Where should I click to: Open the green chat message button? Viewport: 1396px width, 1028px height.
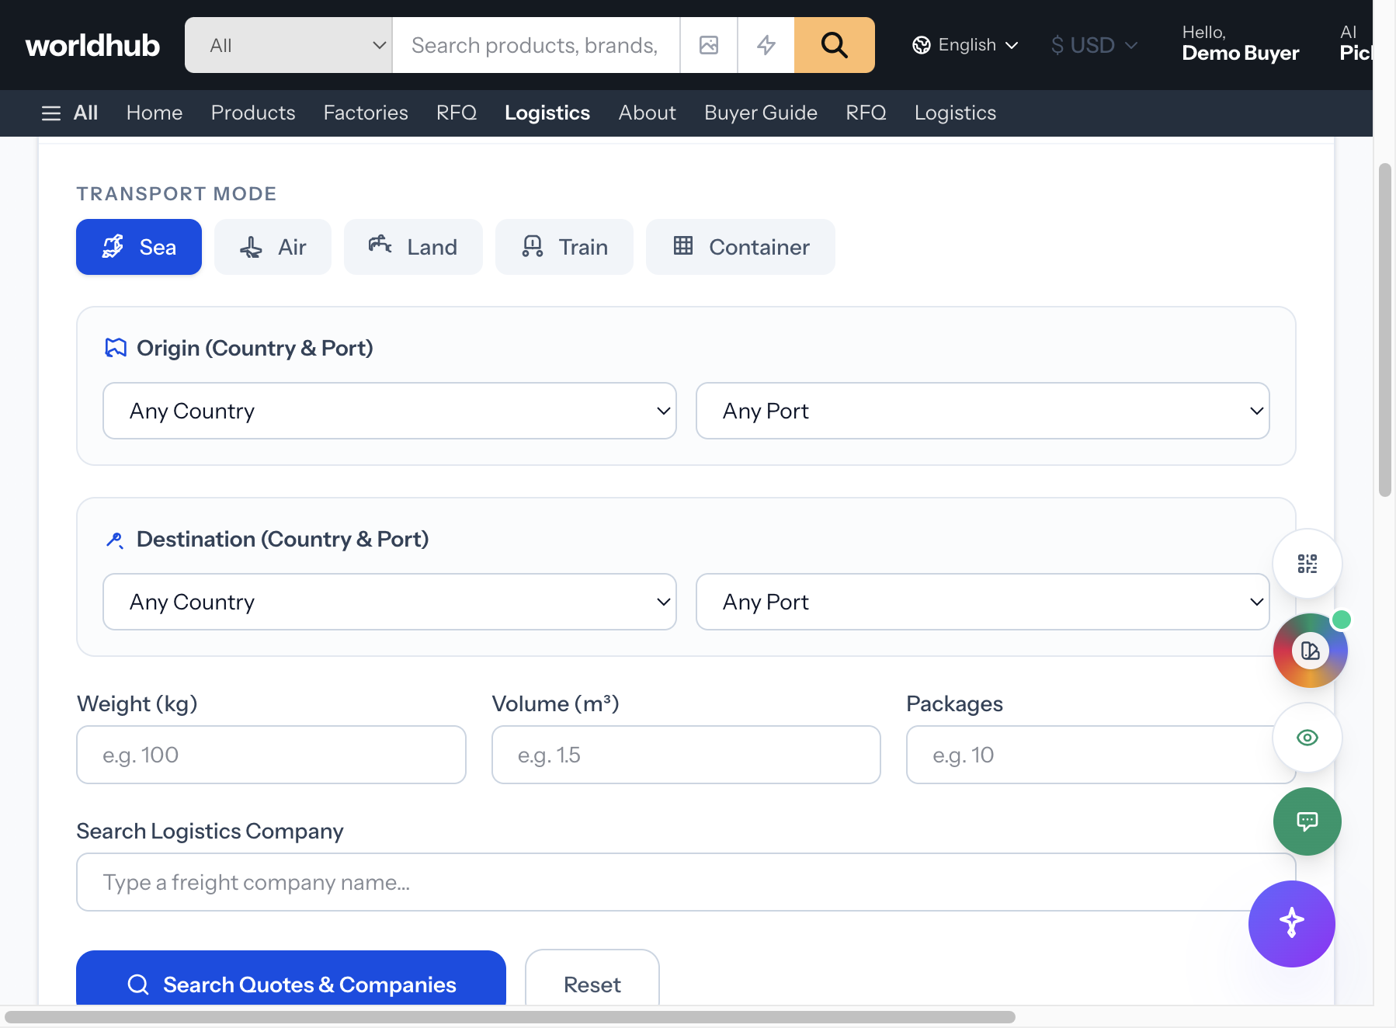click(x=1307, y=821)
